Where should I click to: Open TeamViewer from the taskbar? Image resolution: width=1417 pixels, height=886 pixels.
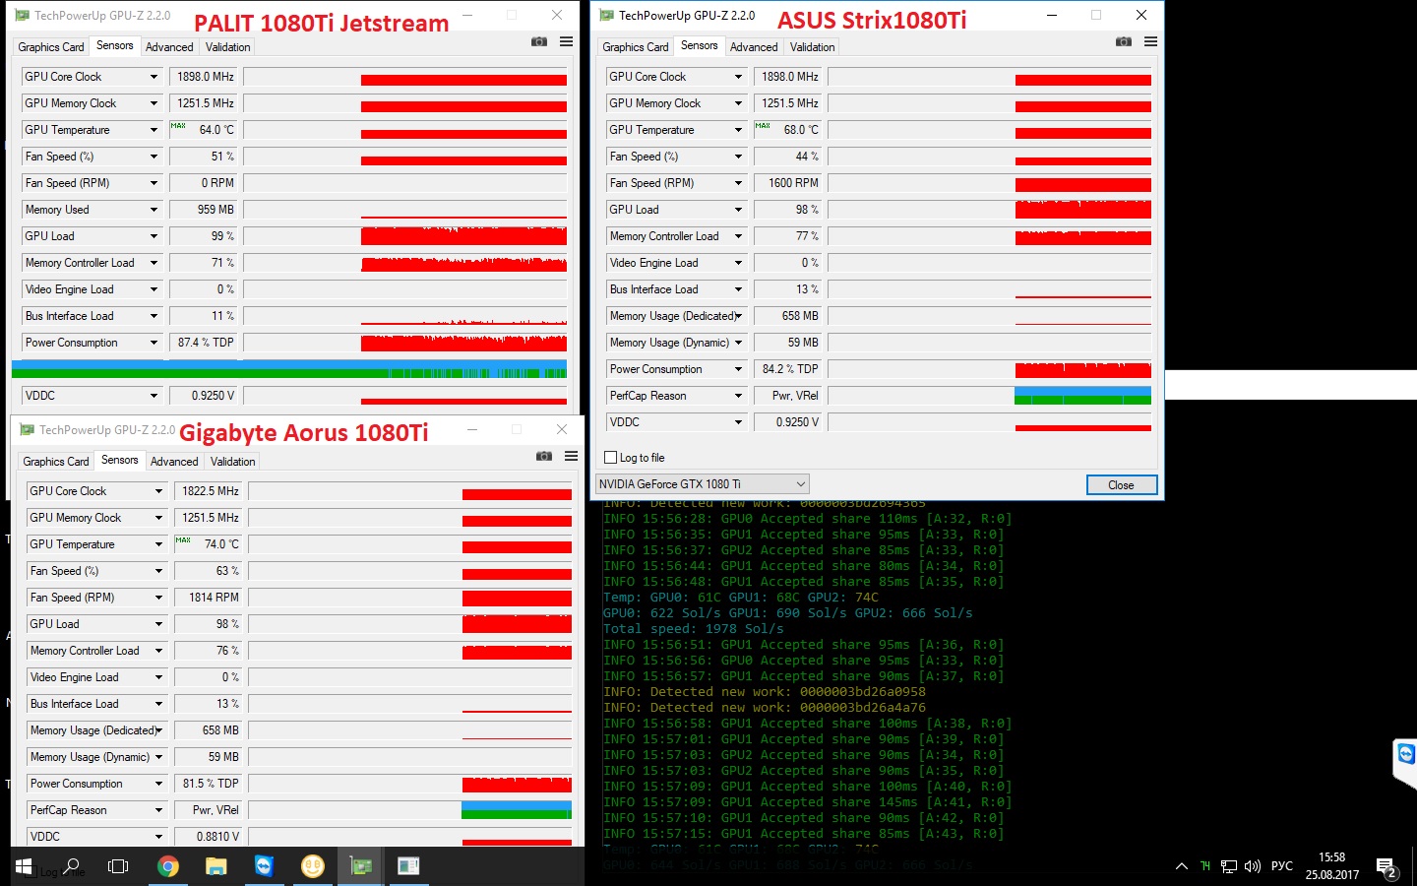point(264,866)
